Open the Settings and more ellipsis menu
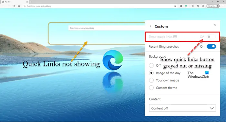The width and height of the screenshot is (226, 122). (x=223, y=6)
